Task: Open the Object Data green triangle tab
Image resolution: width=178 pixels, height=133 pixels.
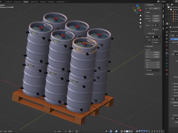Action: 167,66
